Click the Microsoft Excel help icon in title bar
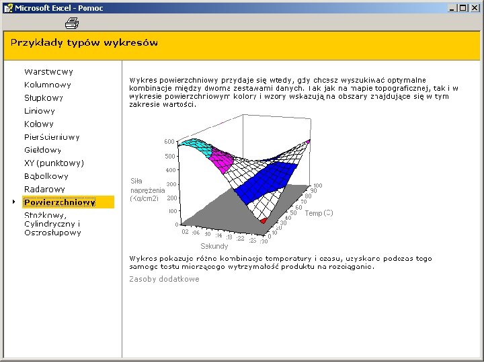This screenshot has width=484, height=363. 7,7
